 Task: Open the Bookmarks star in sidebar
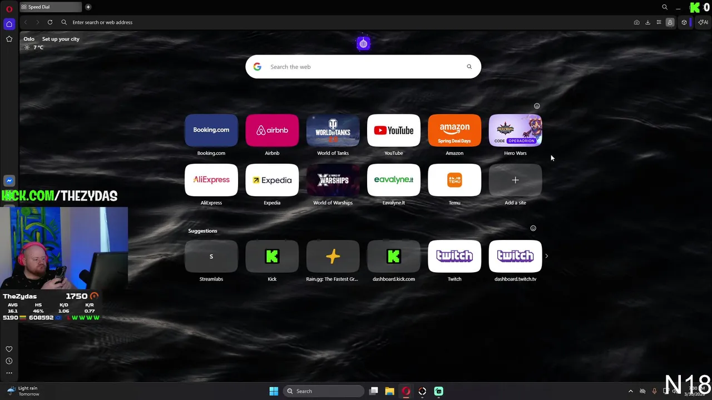tap(9, 39)
